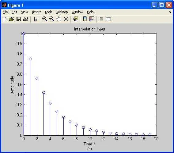Open the Insert menu
Image resolution: width=174 pixels, height=153 pixels.
pos(36,12)
